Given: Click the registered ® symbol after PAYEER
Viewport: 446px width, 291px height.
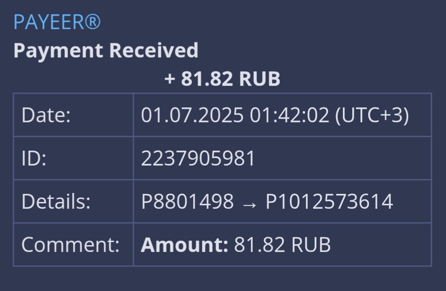Looking at the screenshot, I should point(93,22).
